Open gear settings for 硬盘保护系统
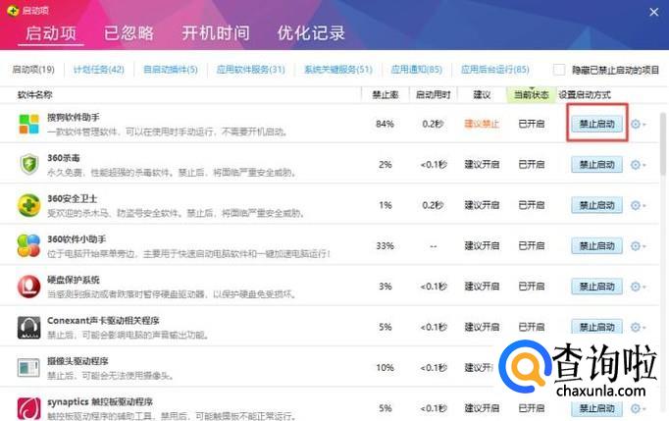 click(x=638, y=287)
